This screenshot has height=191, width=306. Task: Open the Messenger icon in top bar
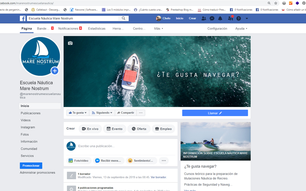coord(212,18)
